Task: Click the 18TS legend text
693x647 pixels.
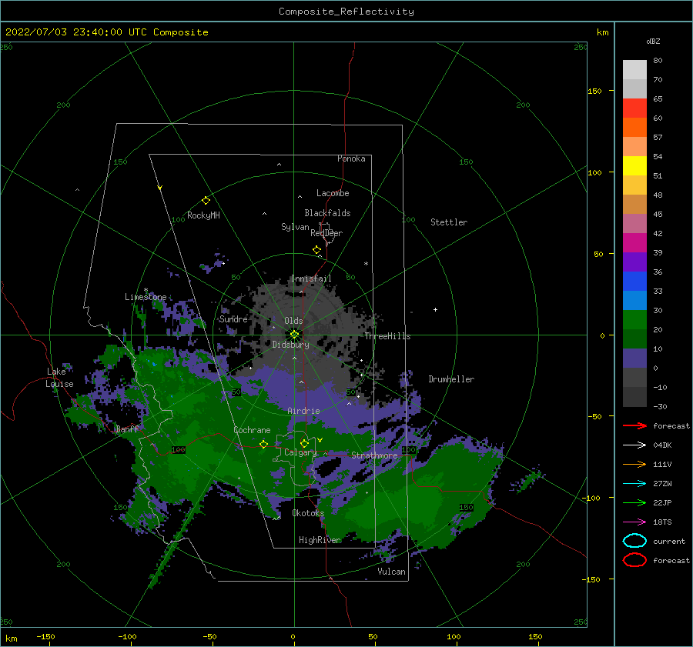Action: (x=662, y=522)
